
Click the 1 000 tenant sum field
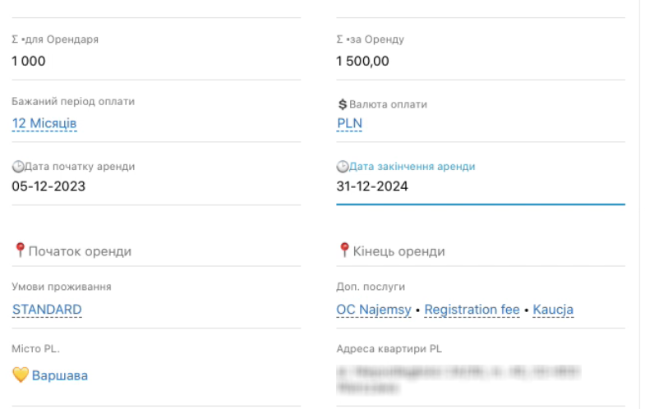pos(29,61)
